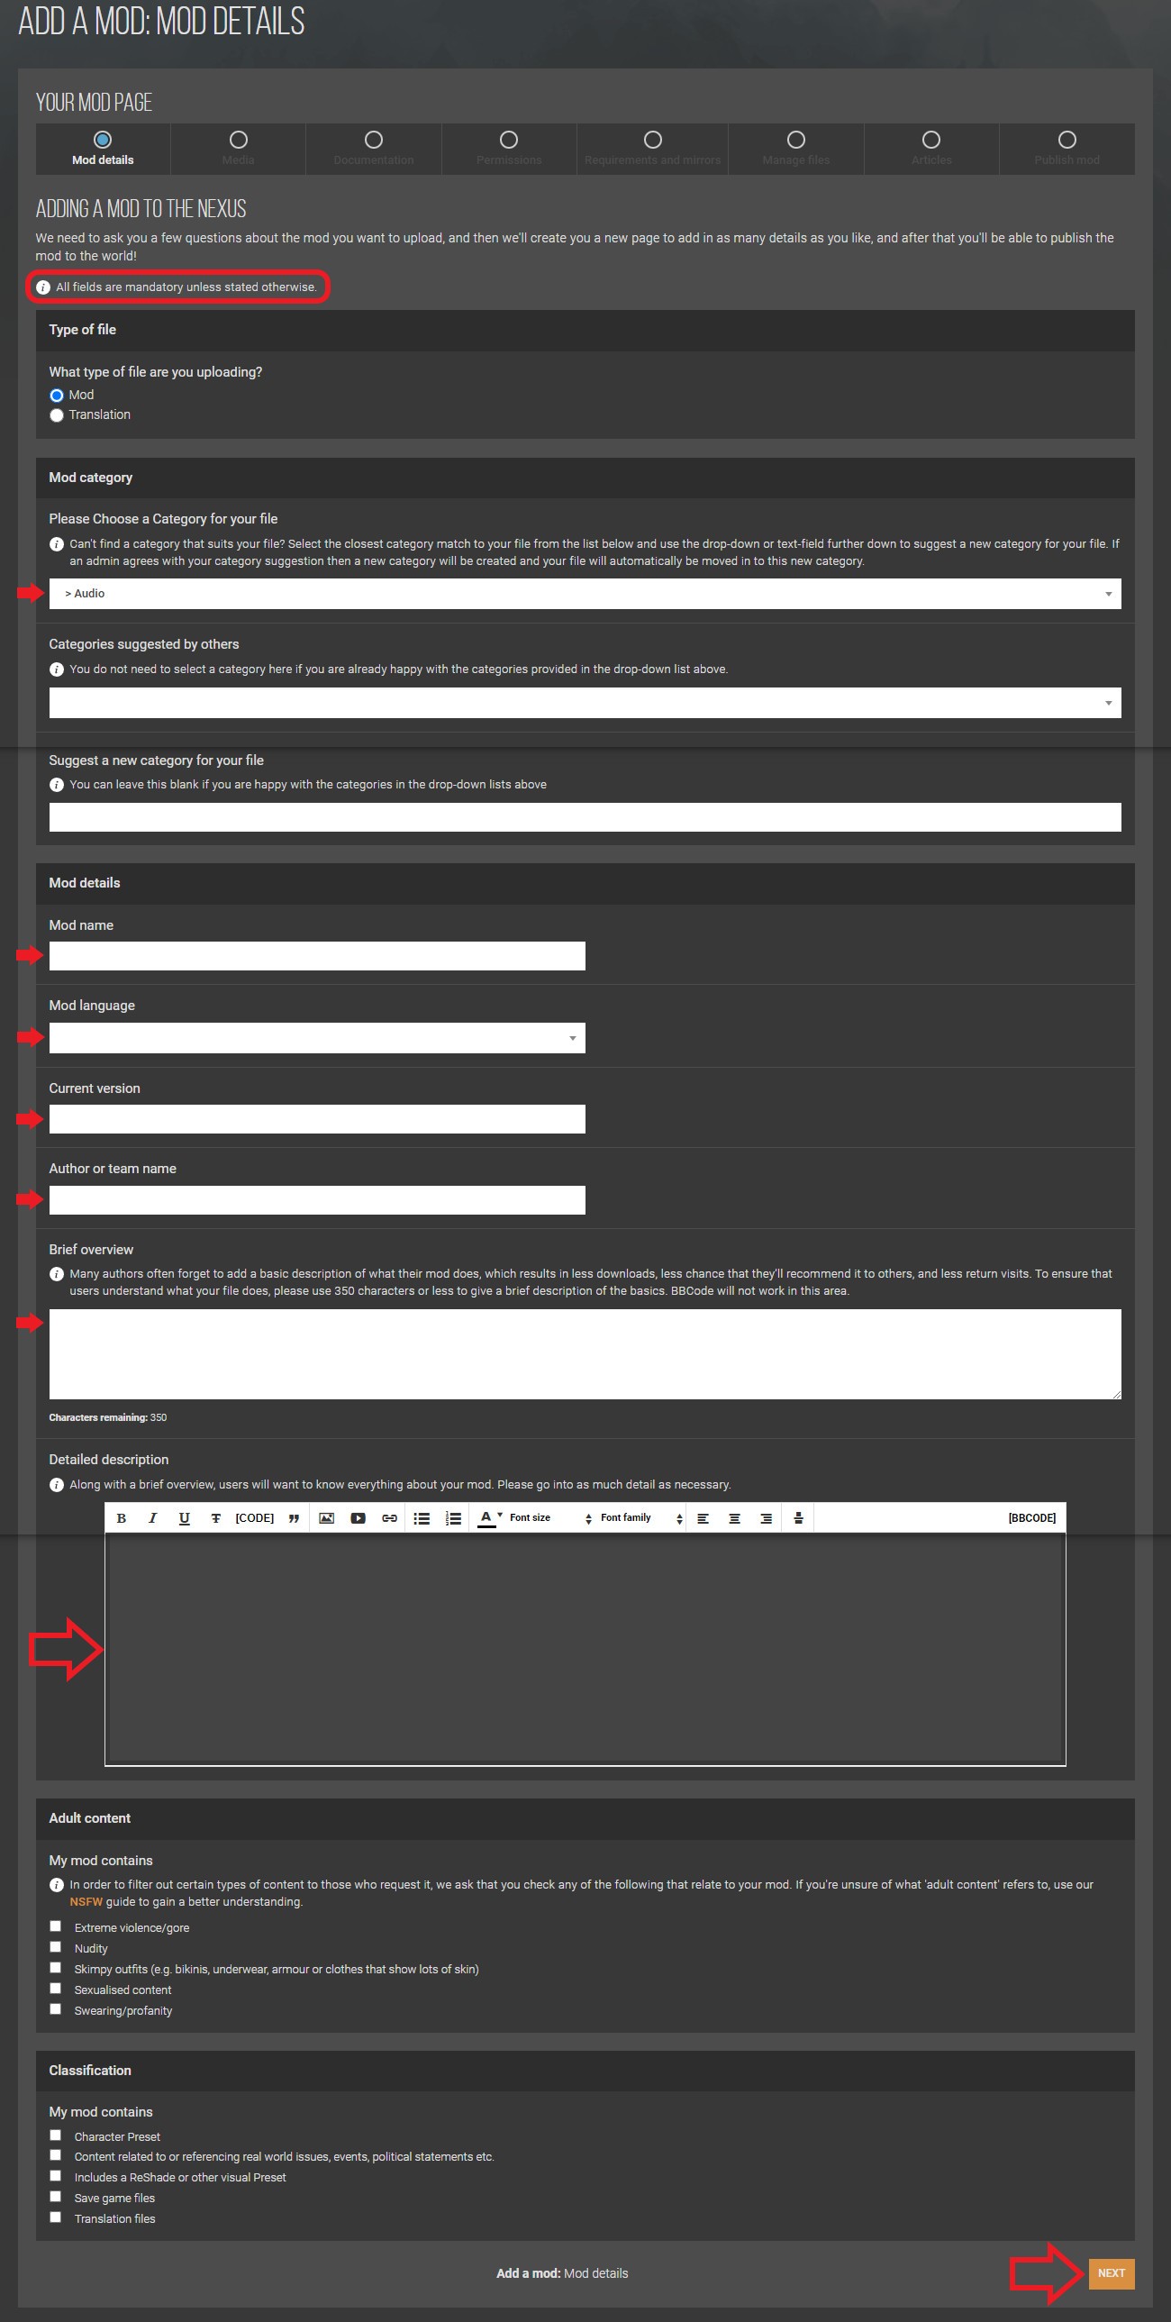The image size is (1171, 2322).
Task: Open the Font size dropdown
Action: (x=550, y=1518)
